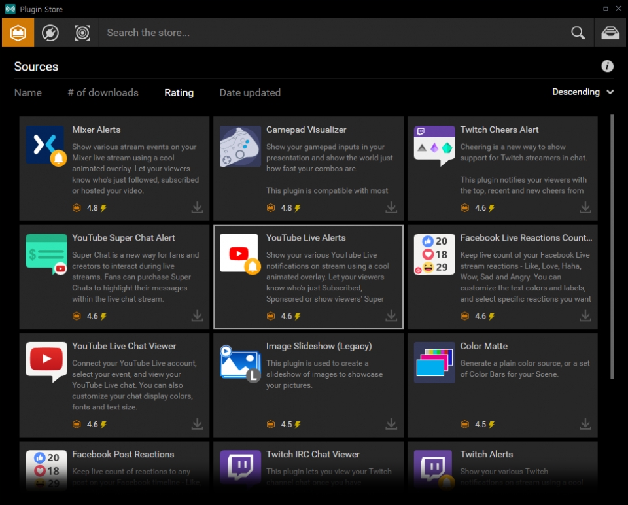Download the Mixer Alerts plugin

(197, 208)
